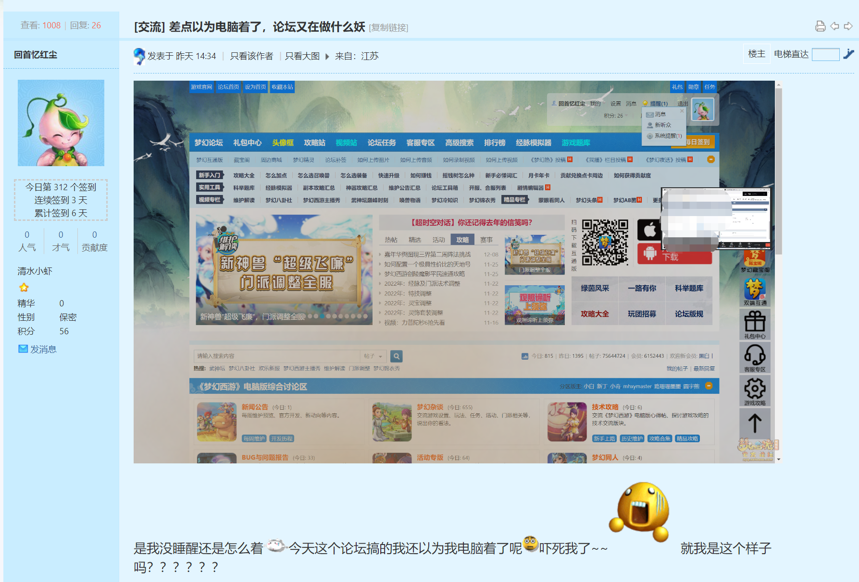
Task: Click the envelope icon next to 发消息
Action: click(x=23, y=349)
